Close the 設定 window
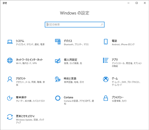 tap(145, 3)
